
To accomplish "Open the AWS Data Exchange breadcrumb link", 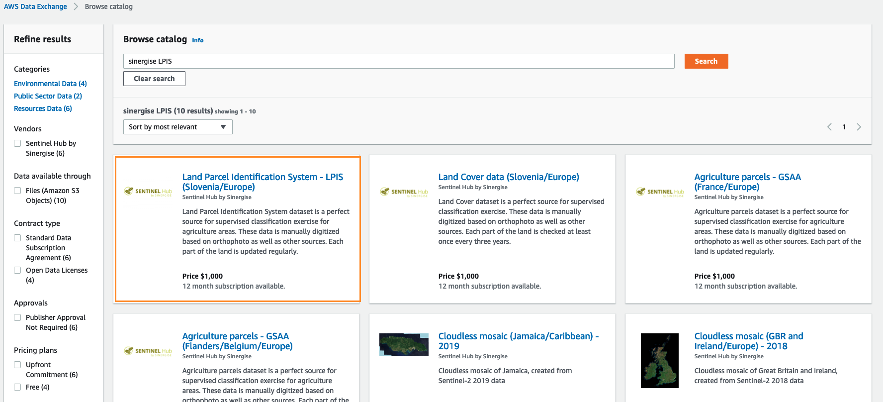I will [35, 6].
